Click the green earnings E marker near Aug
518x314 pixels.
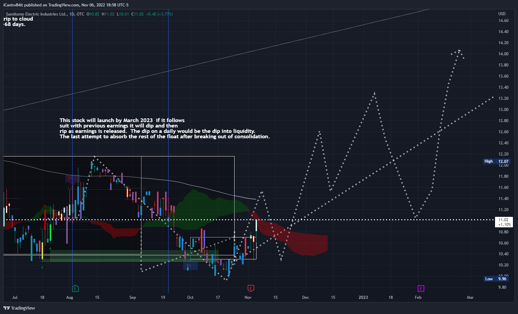[76, 288]
